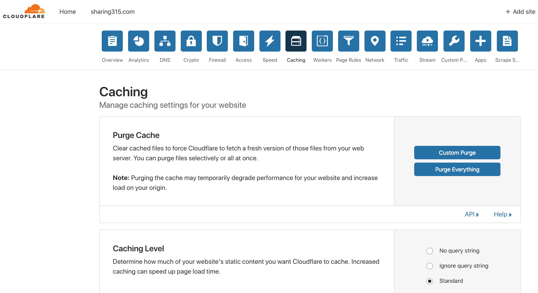The image size is (538, 293).
Task: Open the Network location pin icon
Action: tap(375, 41)
